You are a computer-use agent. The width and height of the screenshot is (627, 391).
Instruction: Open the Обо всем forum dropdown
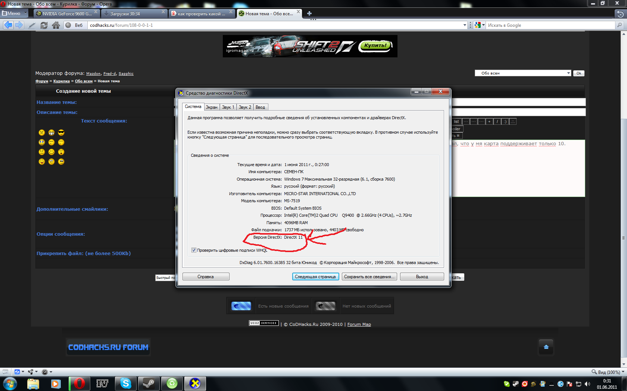point(522,73)
